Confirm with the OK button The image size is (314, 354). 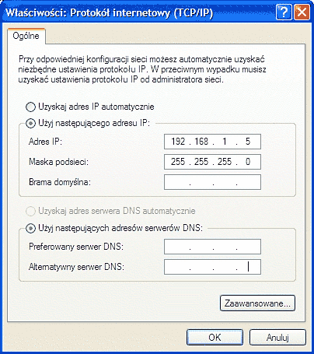tap(215, 338)
